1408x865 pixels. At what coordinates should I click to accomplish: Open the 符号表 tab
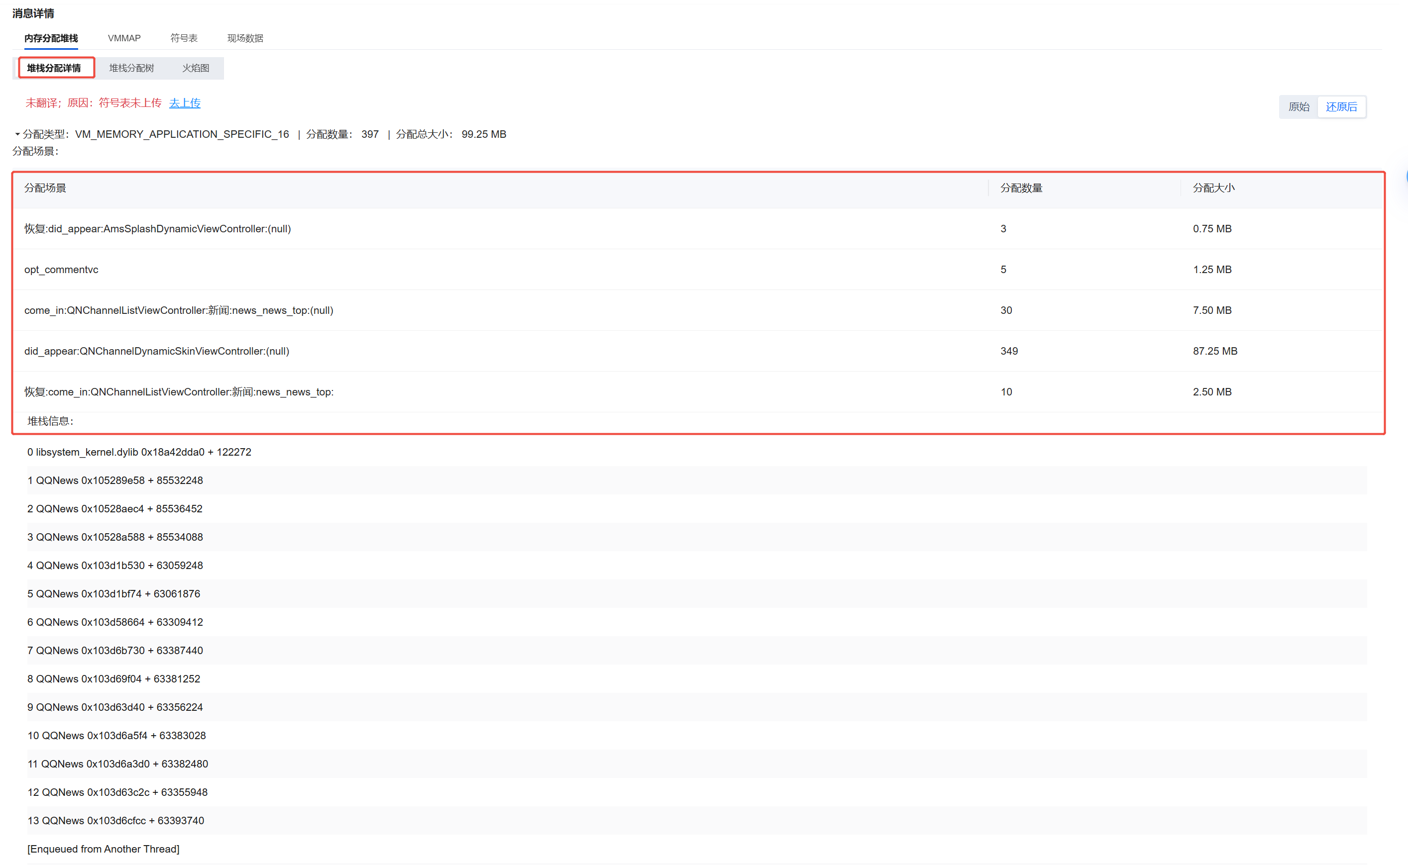pyautogui.click(x=184, y=38)
